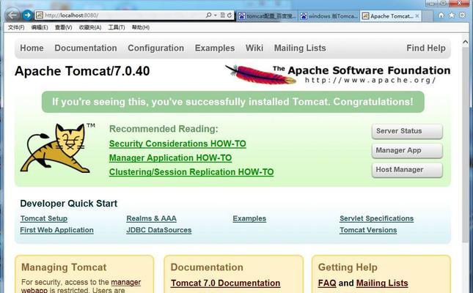Viewport: 473px width, 293px height.
Task: Open the Tomcat Setup link
Action: pos(44,218)
